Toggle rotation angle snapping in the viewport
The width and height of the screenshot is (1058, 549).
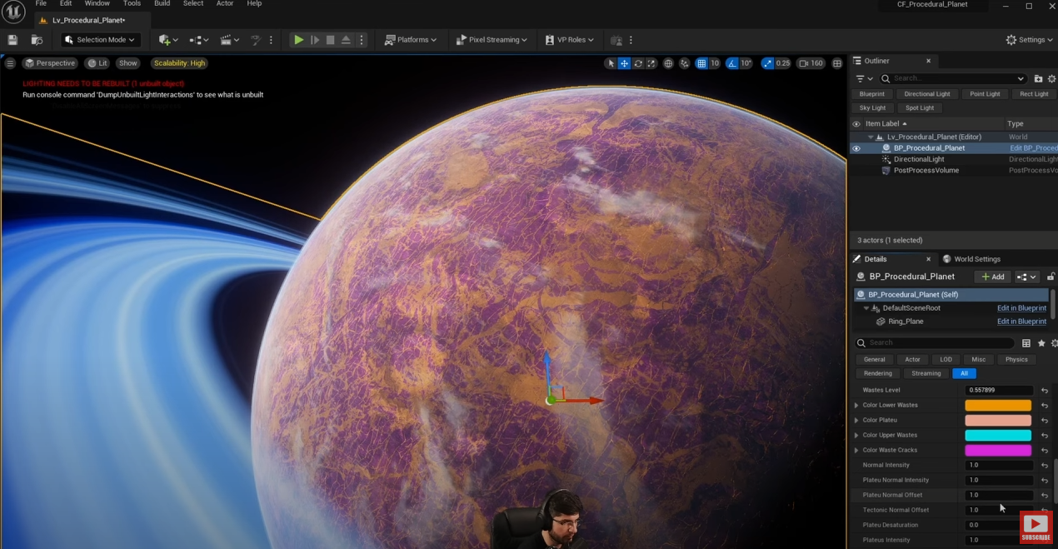[731, 63]
